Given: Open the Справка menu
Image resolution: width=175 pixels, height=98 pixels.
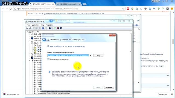Looking at the screenshot, I should 49,25.
